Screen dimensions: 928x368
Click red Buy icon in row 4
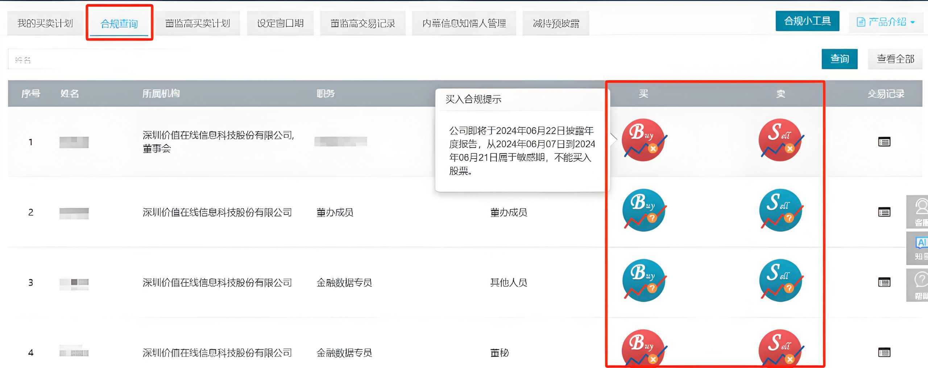click(644, 348)
